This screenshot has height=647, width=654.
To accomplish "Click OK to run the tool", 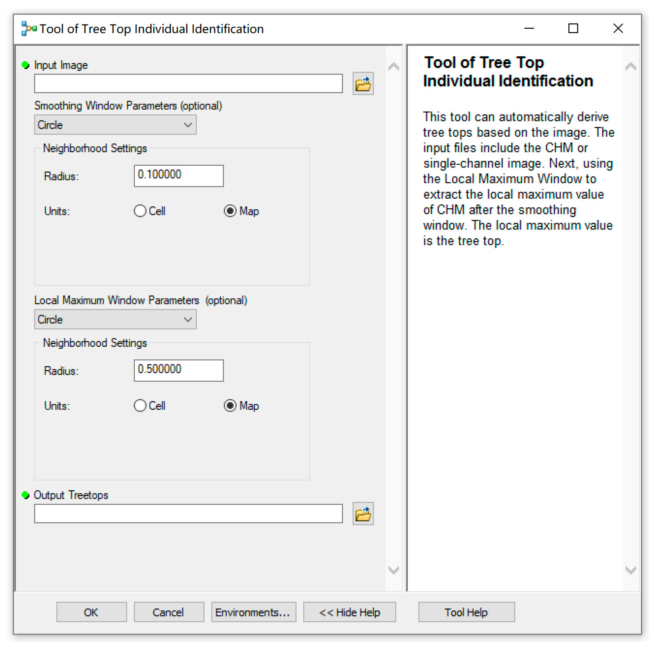I will [91, 612].
